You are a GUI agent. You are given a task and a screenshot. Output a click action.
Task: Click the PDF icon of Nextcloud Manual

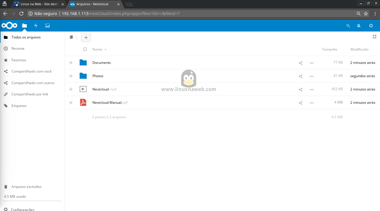(83, 102)
